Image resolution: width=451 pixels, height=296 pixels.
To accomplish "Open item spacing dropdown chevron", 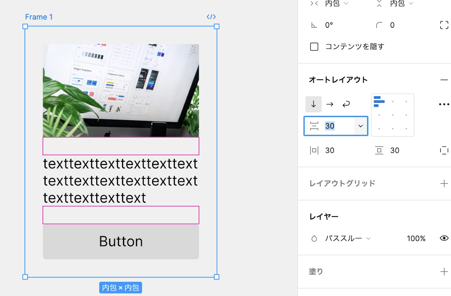I will (360, 126).
